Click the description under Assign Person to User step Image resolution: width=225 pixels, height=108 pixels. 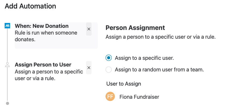click(x=49, y=75)
